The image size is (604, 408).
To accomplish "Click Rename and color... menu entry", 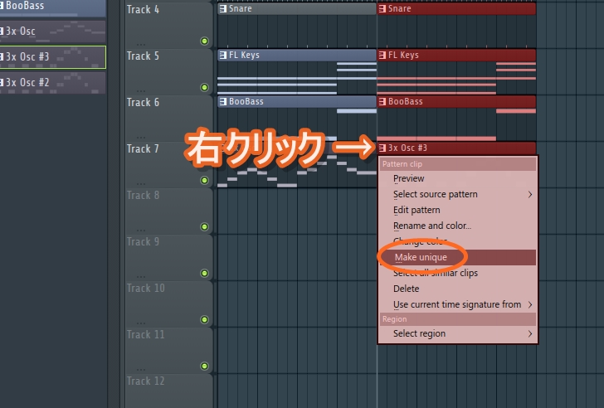I will click(x=431, y=226).
